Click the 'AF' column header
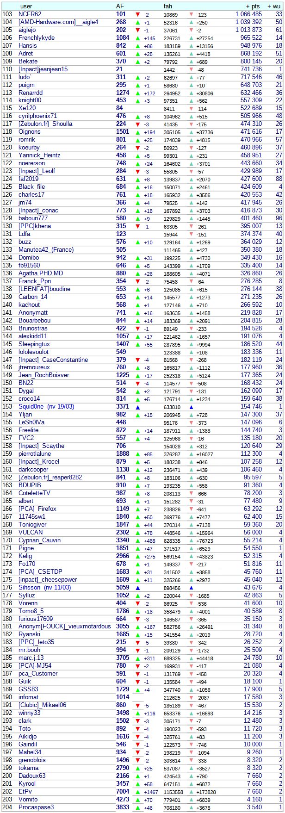This screenshot has width=285, height=813. [119, 6]
